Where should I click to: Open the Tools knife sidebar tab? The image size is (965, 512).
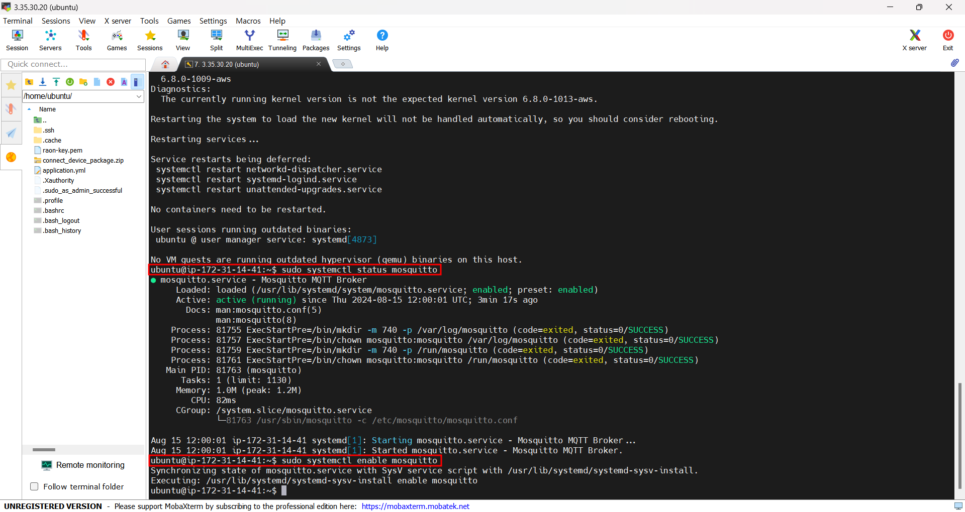point(11,109)
